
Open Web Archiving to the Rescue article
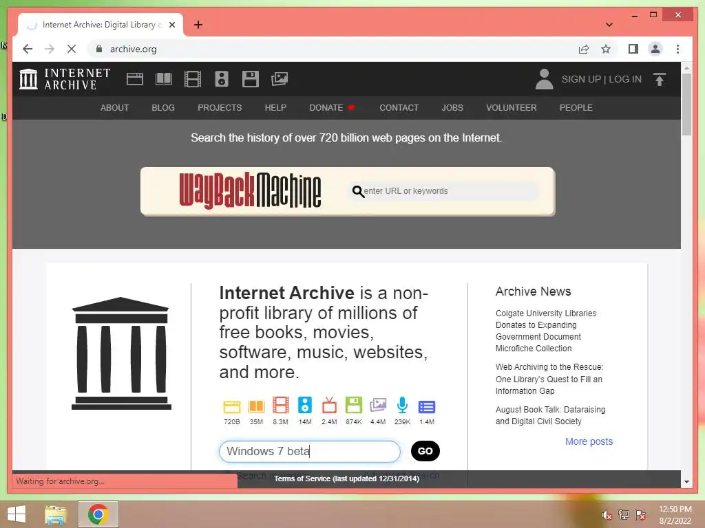(x=549, y=379)
